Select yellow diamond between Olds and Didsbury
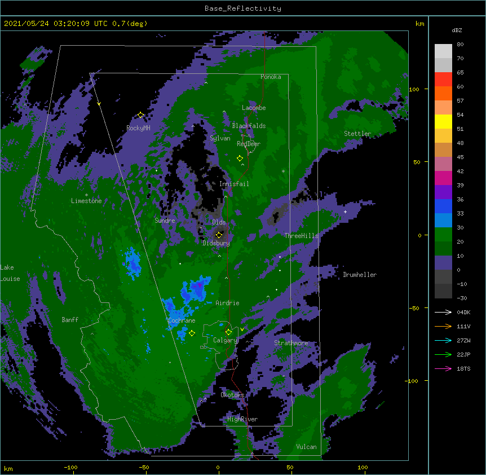 219,235
